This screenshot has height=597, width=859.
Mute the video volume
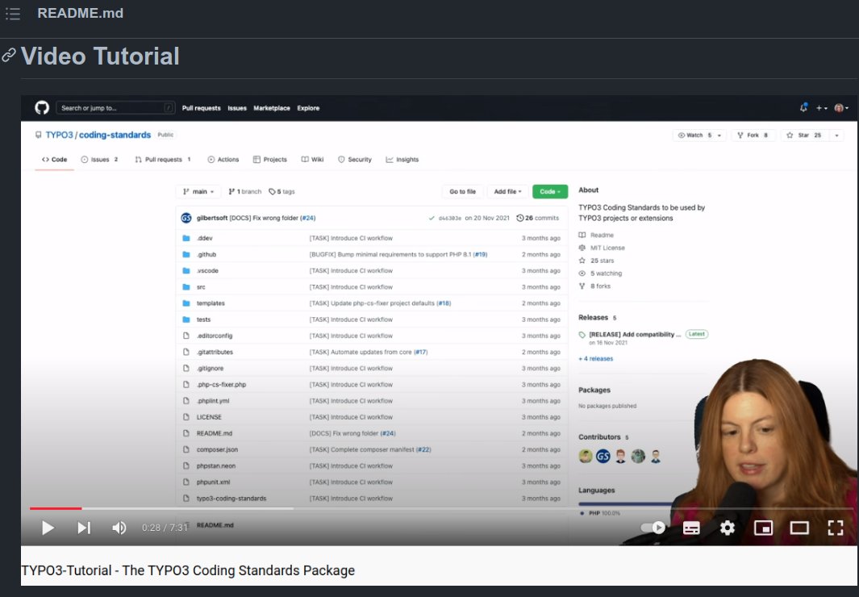tap(119, 528)
